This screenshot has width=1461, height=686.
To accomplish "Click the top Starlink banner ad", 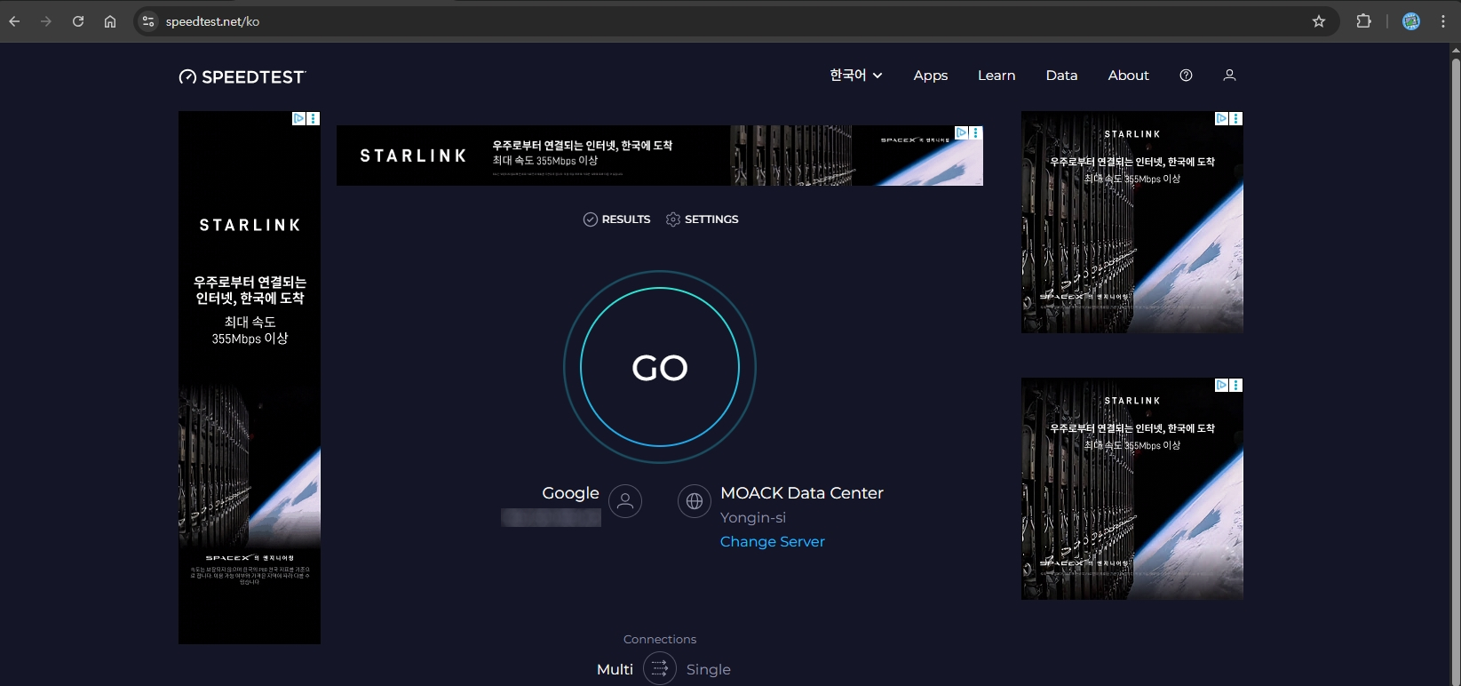I will pos(660,156).
